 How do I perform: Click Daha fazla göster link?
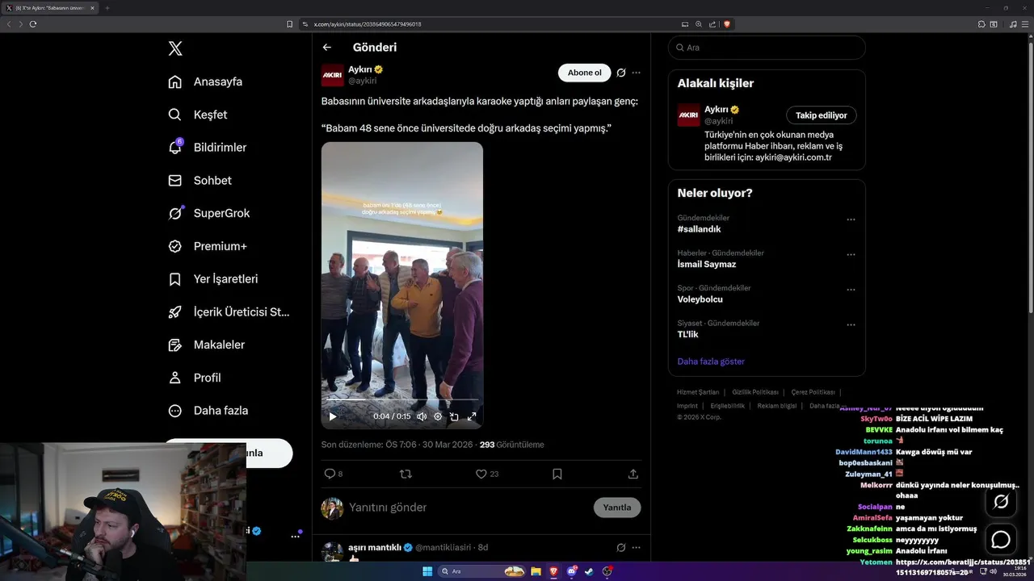711,362
